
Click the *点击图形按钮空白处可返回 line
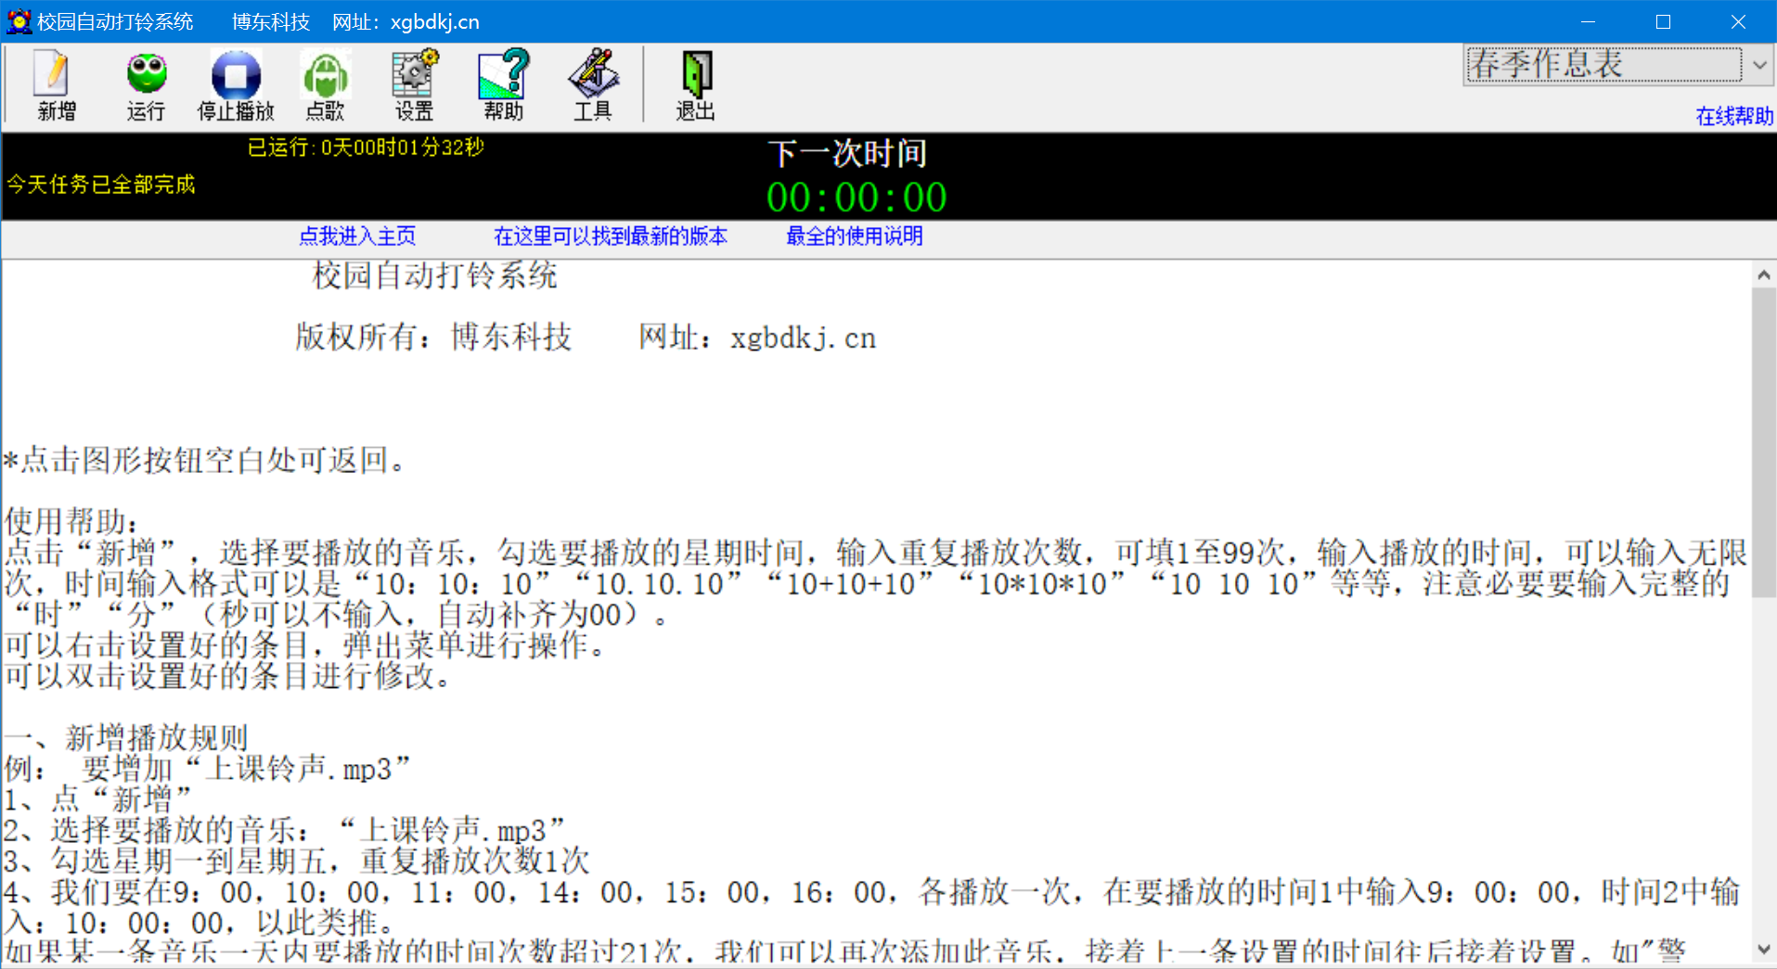(205, 460)
